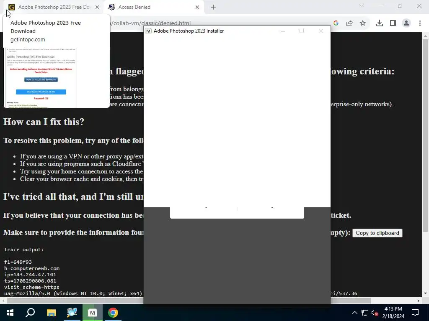This screenshot has height=321, width=429.
Task: Click the Google icon in the address bar
Action: pos(336,23)
